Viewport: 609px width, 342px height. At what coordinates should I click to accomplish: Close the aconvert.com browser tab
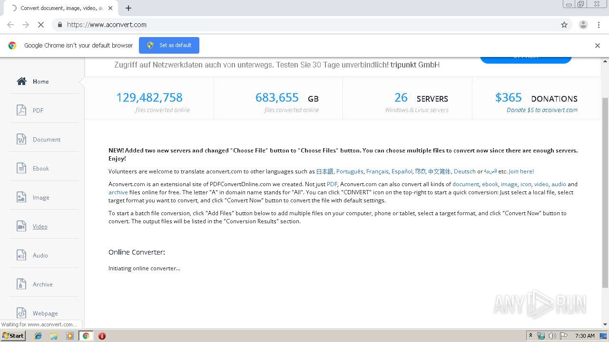point(111,8)
